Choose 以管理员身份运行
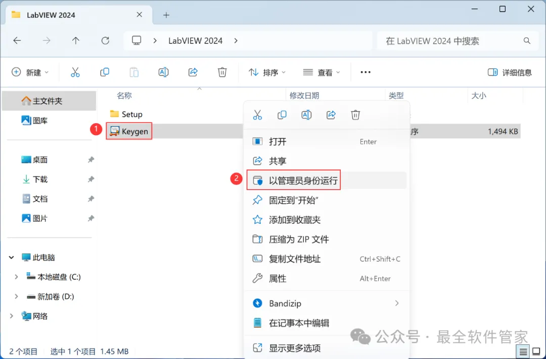Viewport: 546px width, 359px height. [327, 180]
